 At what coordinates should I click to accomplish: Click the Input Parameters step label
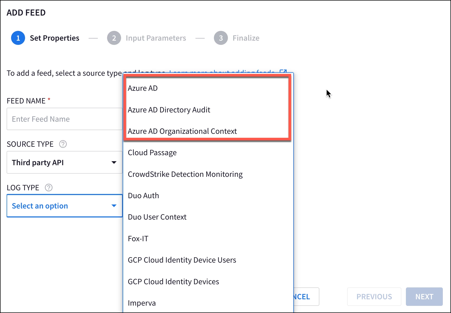tap(156, 38)
